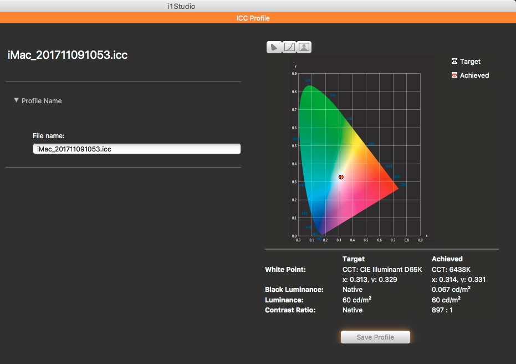Click the iMac_201711091053.icc profile heading
516x364 pixels.
68,55
